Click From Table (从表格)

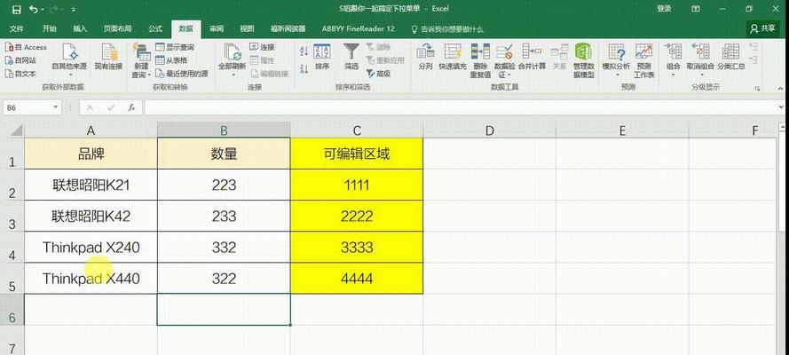(x=171, y=60)
